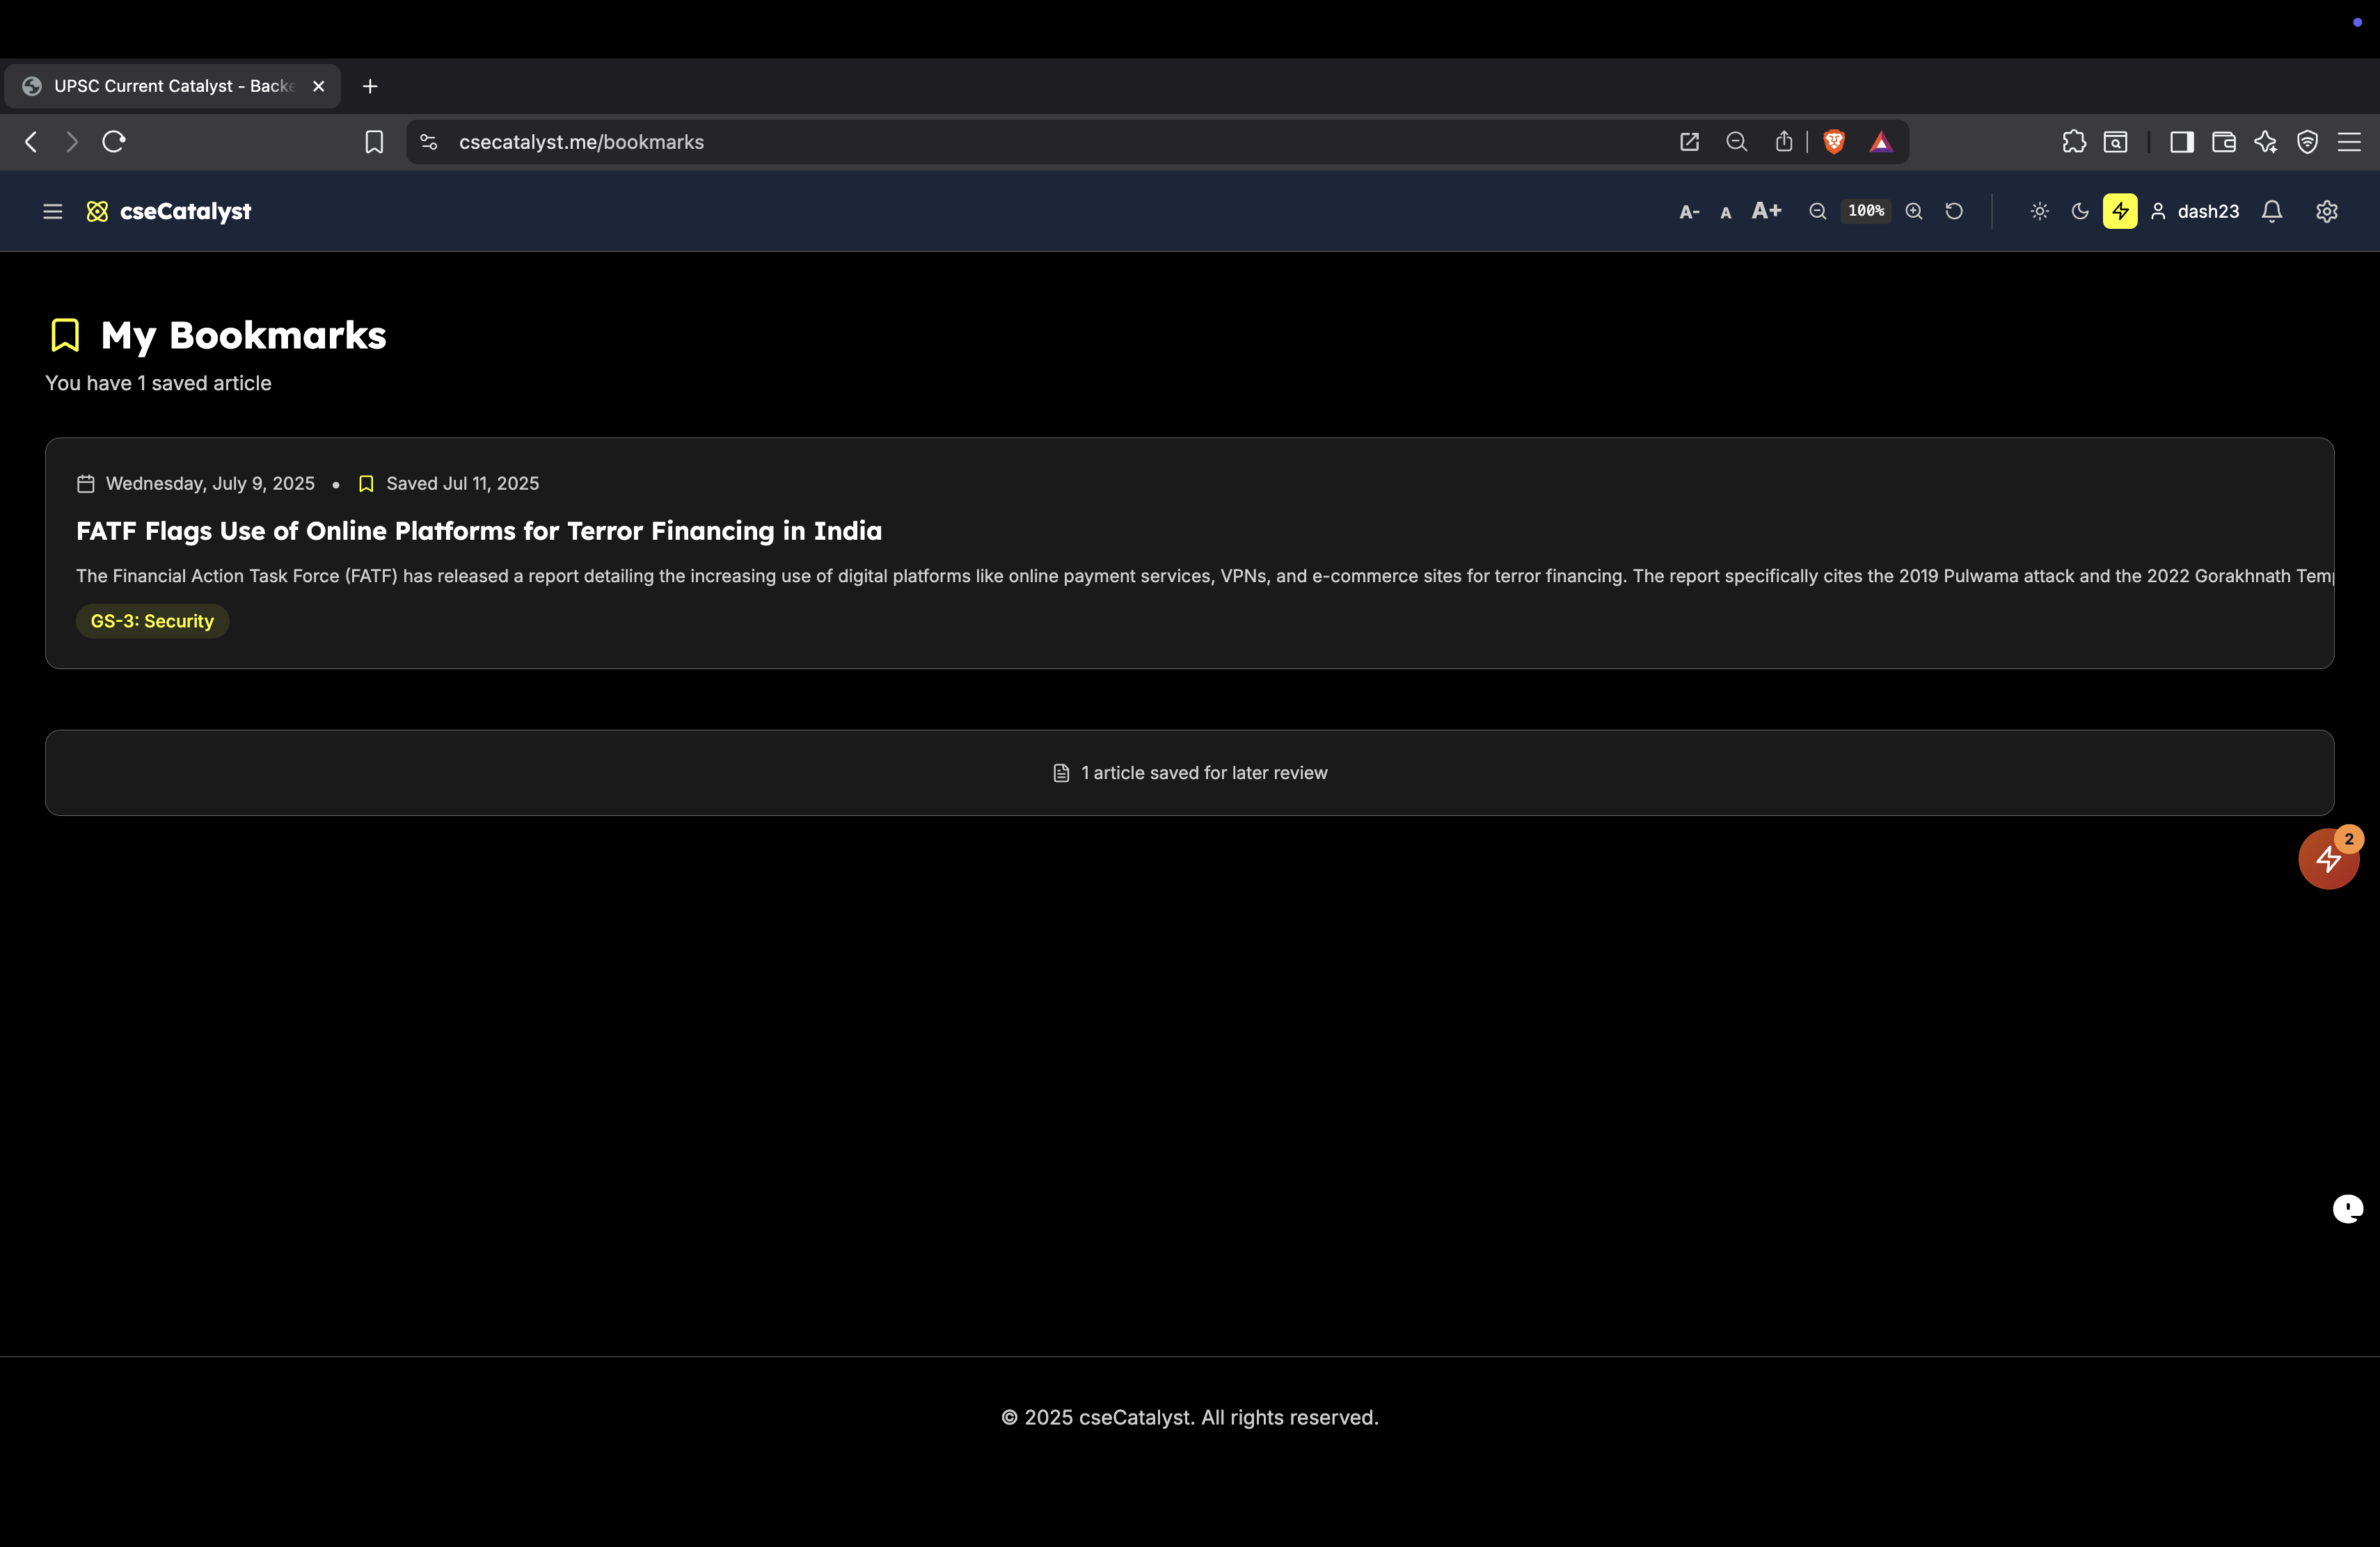Toggle the yellow lightning theme button

[2120, 211]
